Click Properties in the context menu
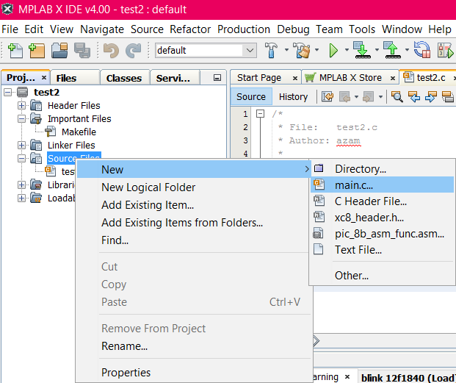Screen dimensions: 456x383 tap(193, 373)
